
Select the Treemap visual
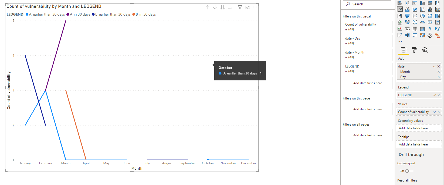(438, 16)
